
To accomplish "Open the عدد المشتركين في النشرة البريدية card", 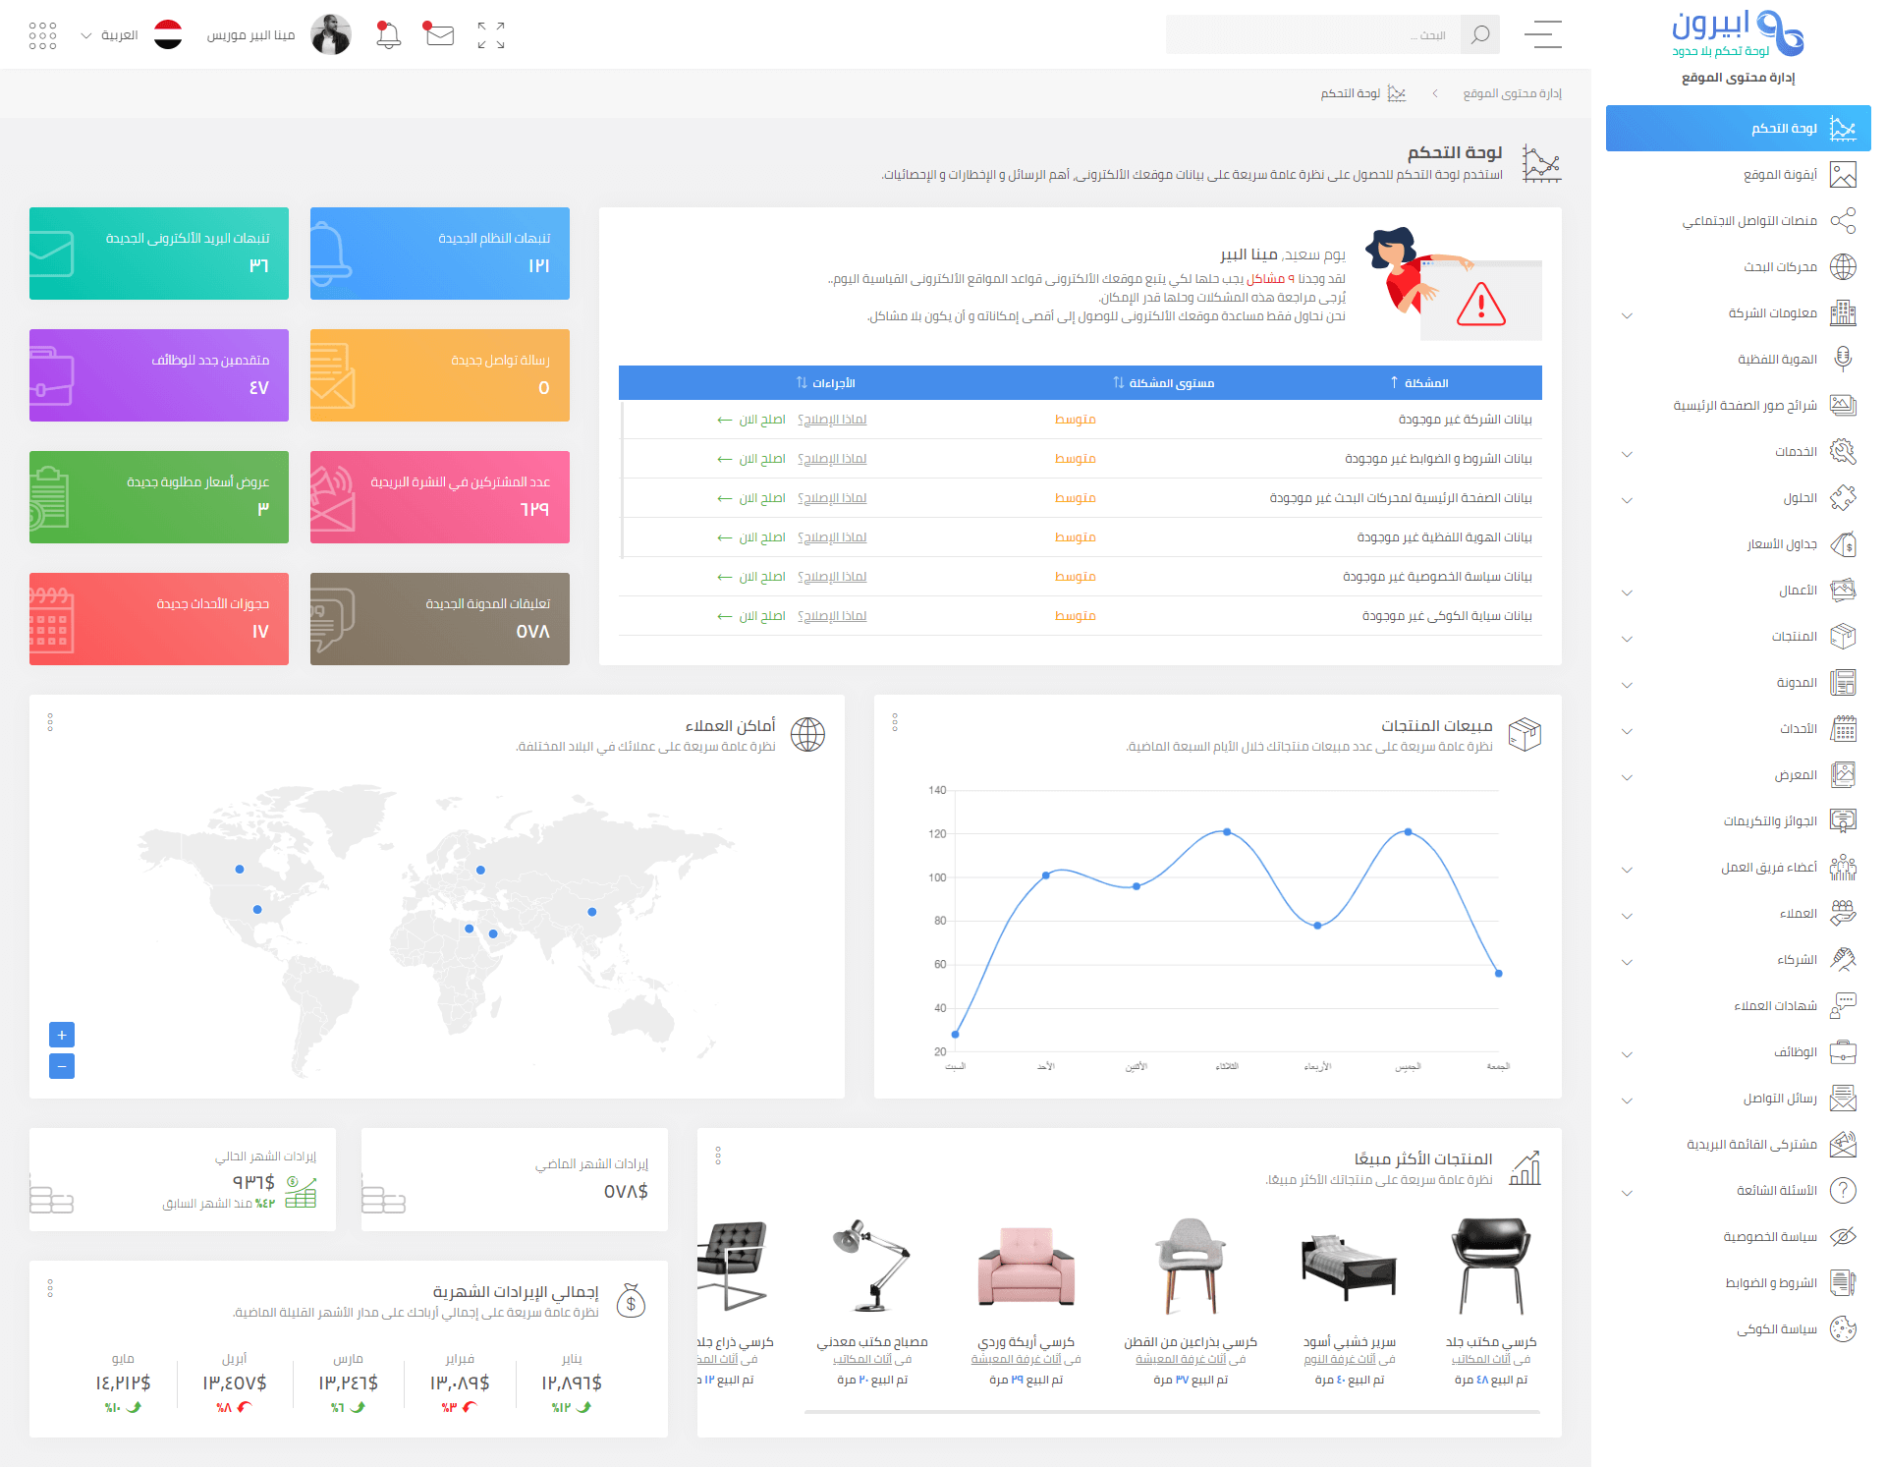I will click(440, 497).
